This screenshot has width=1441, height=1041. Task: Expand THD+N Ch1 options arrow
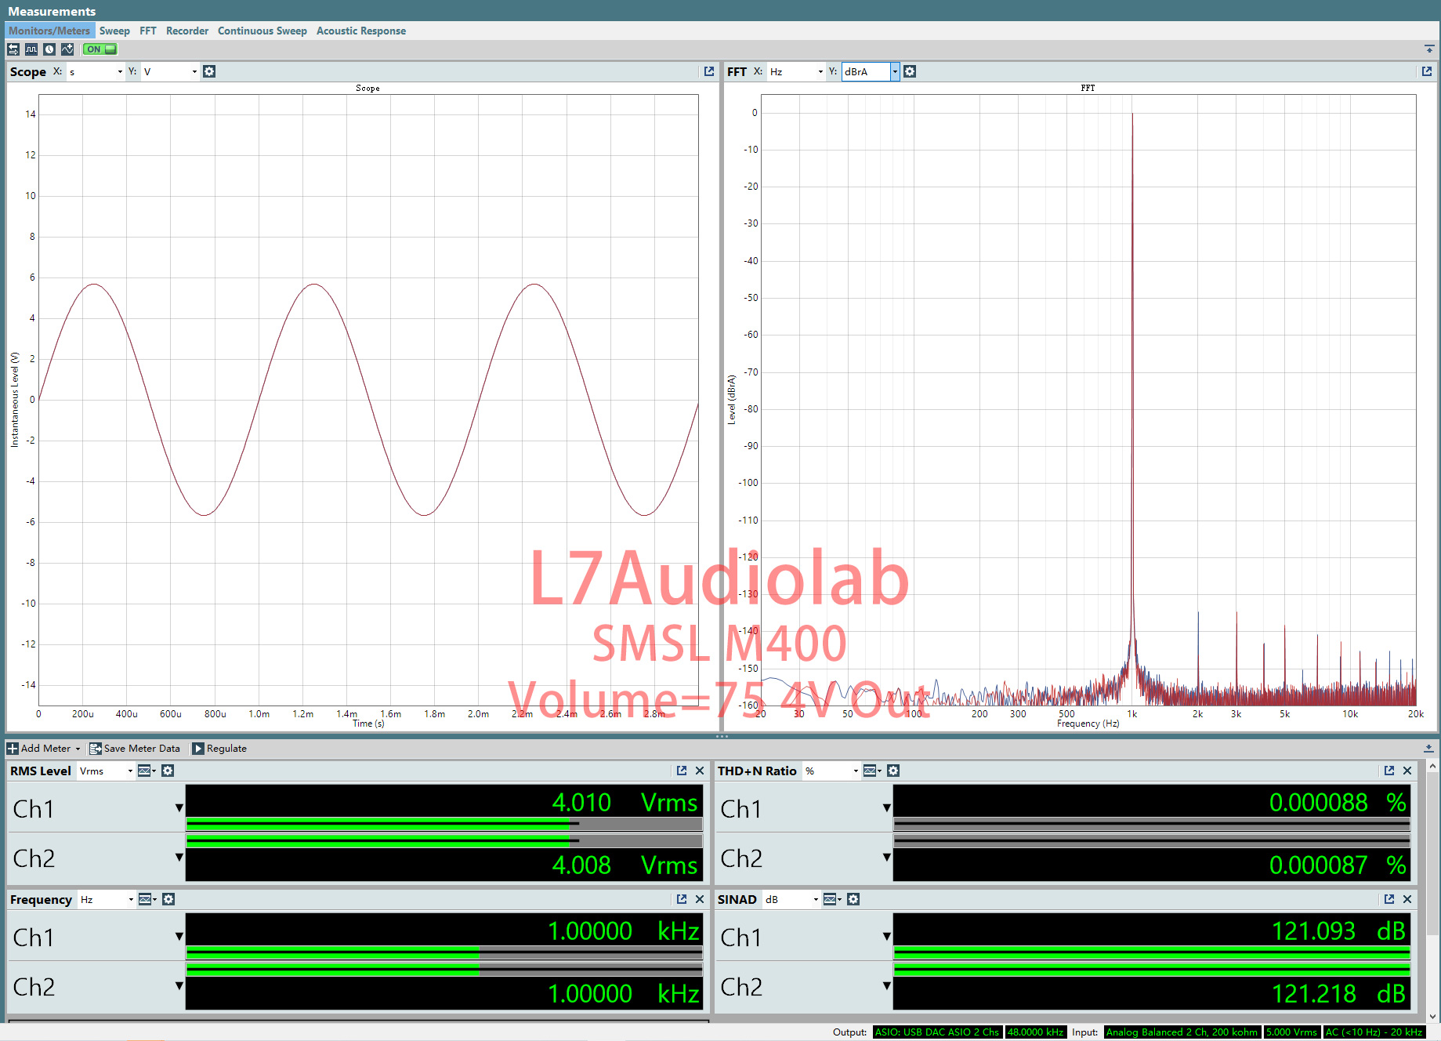(887, 808)
